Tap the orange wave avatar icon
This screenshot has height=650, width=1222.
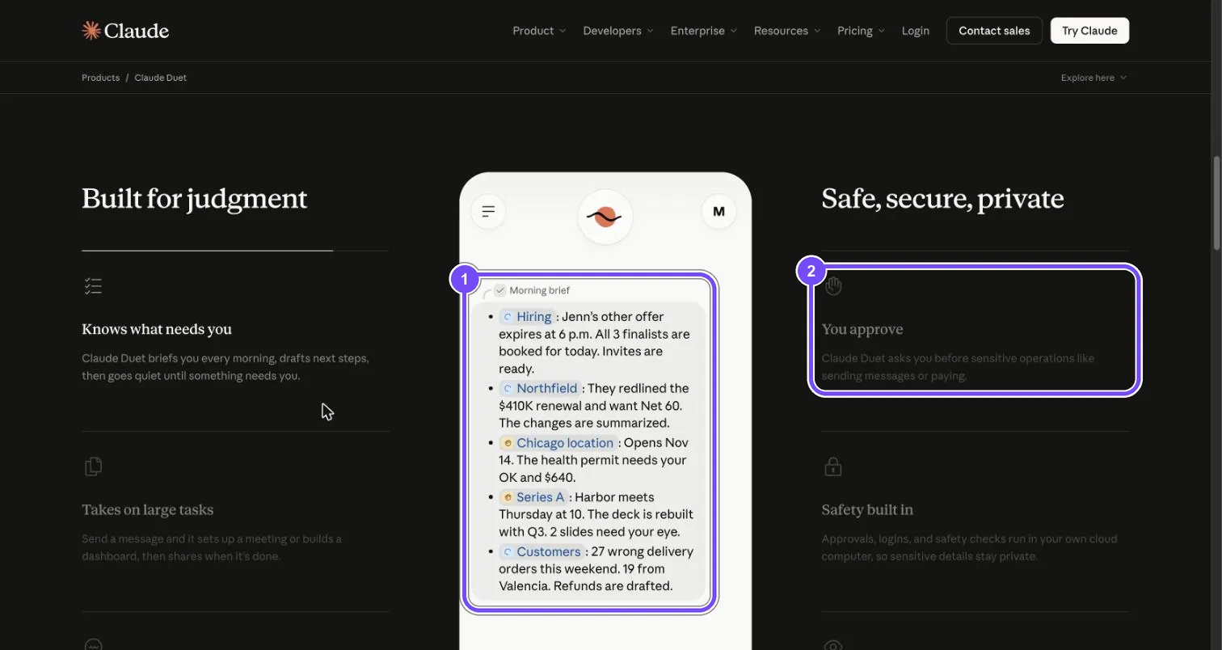(x=605, y=217)
